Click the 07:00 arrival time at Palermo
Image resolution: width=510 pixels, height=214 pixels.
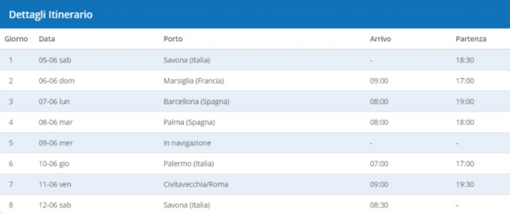click(379, 164)
